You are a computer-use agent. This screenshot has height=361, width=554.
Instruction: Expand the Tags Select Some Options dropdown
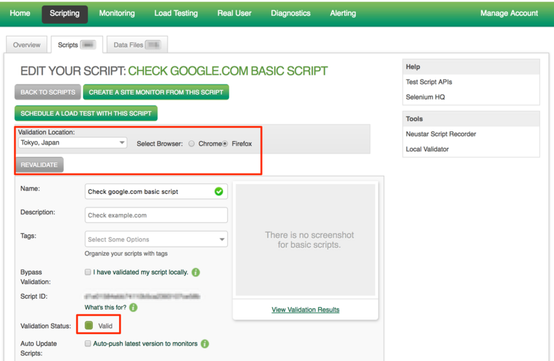point(157,239)
